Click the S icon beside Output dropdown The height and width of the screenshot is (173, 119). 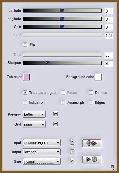pyautogui.click(x=72, y=152)
